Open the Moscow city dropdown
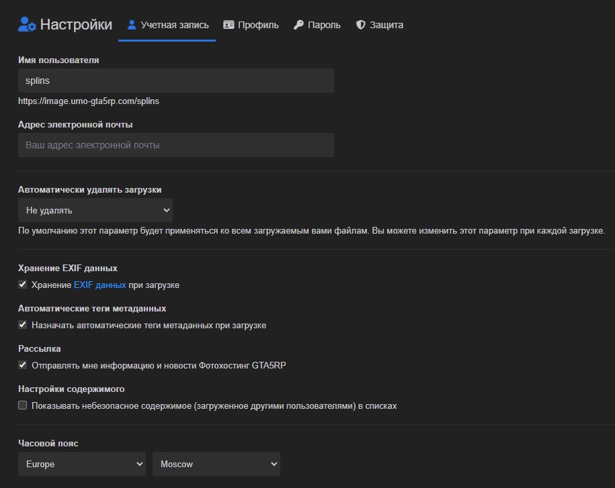The image size is (615, 488). [x=216, y=464]
